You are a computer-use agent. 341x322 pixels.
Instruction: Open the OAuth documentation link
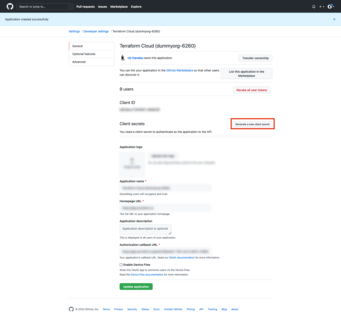click(182, 257)
